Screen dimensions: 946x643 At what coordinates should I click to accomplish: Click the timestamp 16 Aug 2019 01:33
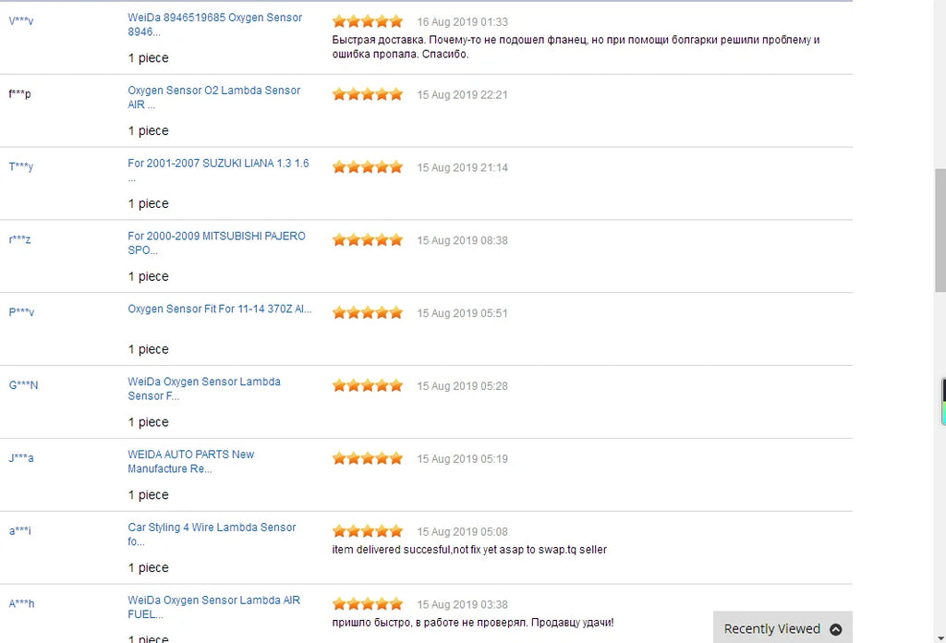[x=463, y=22]
